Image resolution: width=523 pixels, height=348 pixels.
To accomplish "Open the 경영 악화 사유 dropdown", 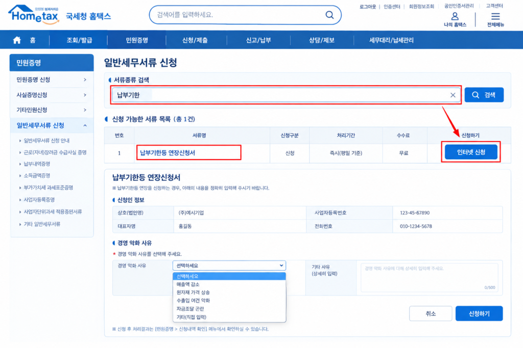I will (229, 265).
